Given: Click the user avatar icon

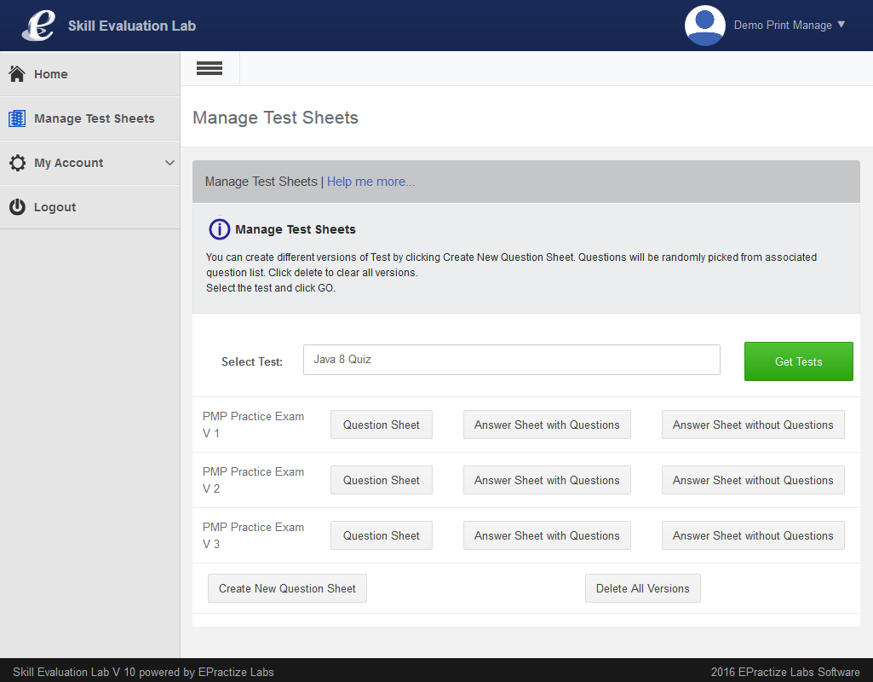Looking at the screenshot, I should tap(704, 26).
